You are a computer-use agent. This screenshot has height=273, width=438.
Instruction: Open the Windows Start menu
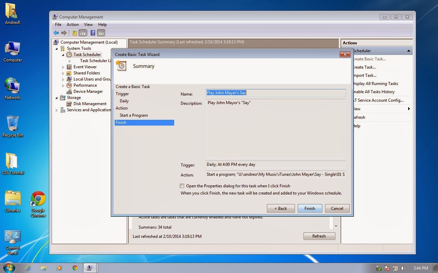tap(9, 268)
